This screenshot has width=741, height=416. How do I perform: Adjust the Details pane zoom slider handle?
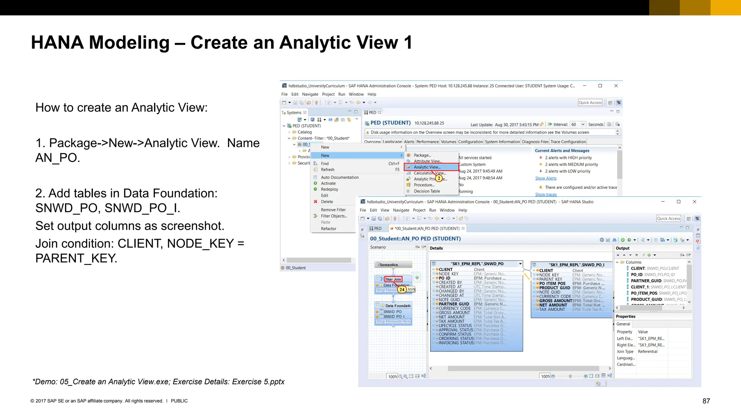coord(570,376)
